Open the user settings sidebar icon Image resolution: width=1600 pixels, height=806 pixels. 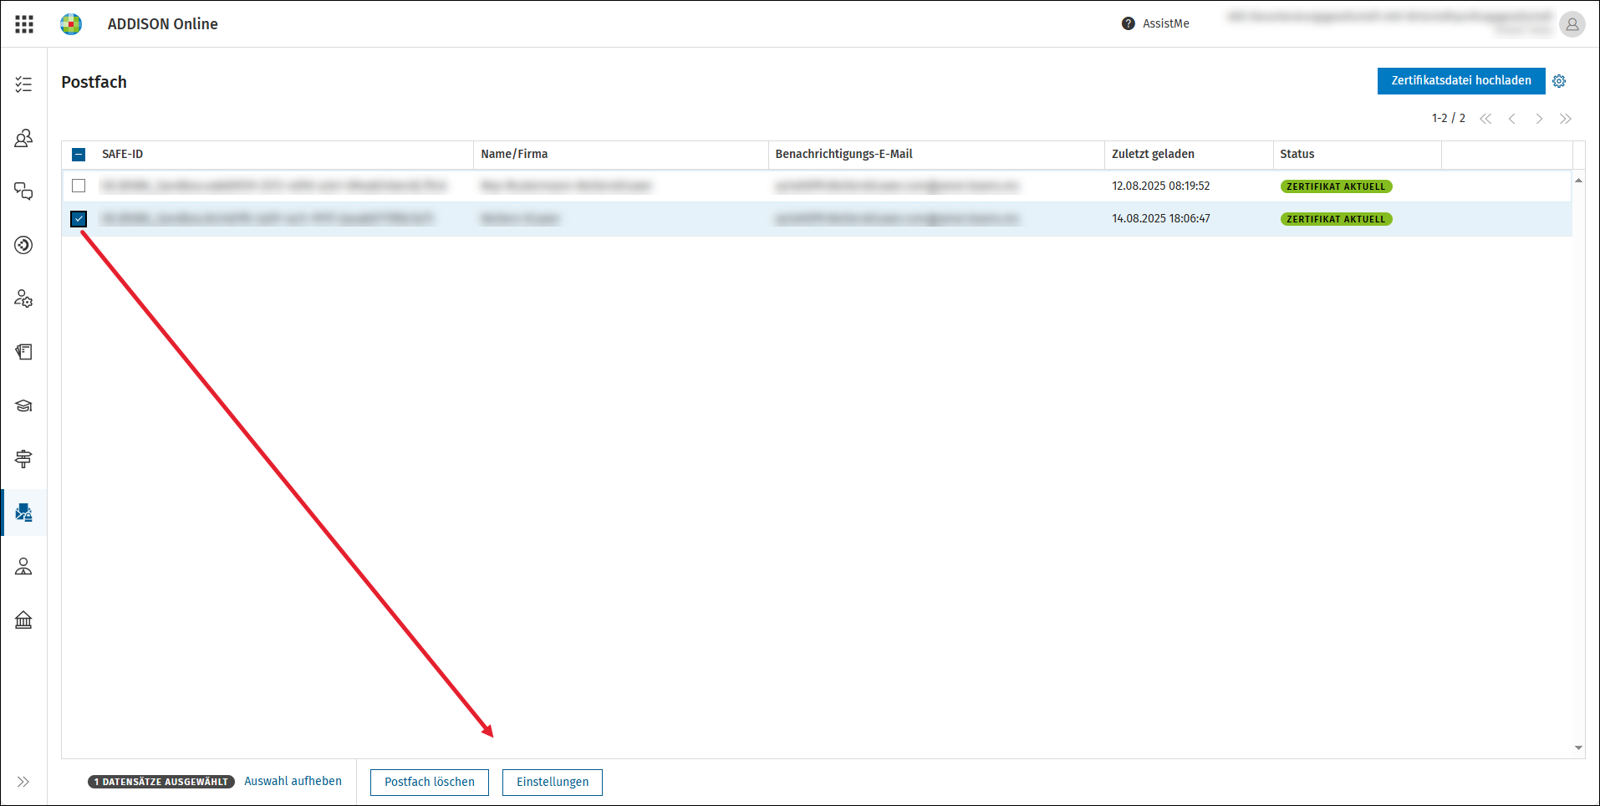(x=23, y=298)
